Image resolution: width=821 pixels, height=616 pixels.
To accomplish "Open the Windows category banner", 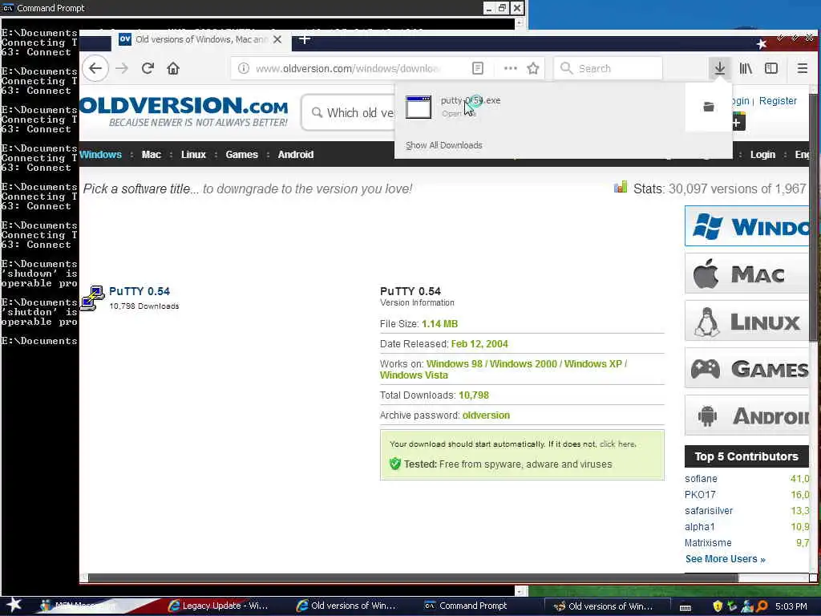I will pos(746,225).
